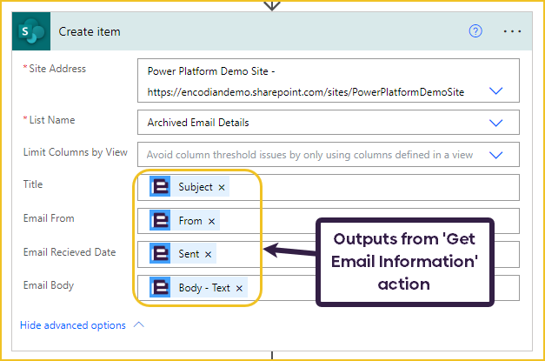The width and height of the screenshot is (545, 361).
Task: Click the Title field label
Action: (33, 184)
